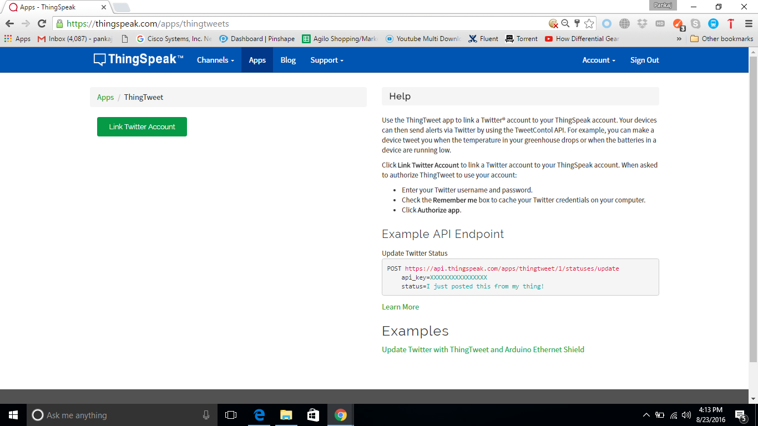This screenshot has height=426, width=758.
Task: Open the Windows Start menu
Action: pyautogui.click(x=13, y=415)
